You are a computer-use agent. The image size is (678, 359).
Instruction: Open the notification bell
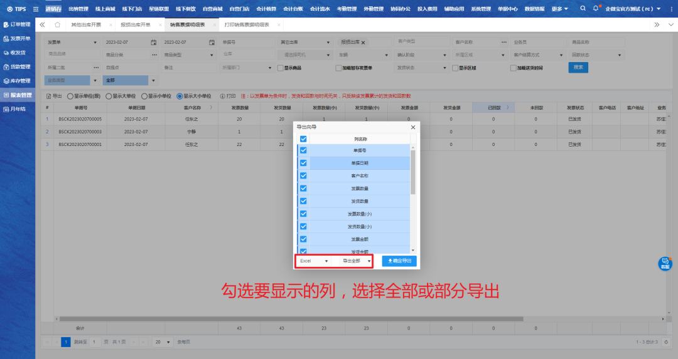[x=595, y=9]
